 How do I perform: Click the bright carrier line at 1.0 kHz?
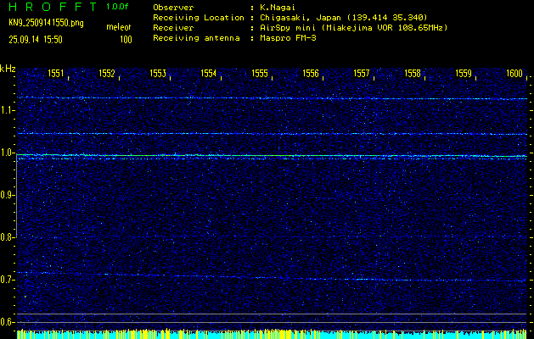pyautogui.click(x=272, y=156)
